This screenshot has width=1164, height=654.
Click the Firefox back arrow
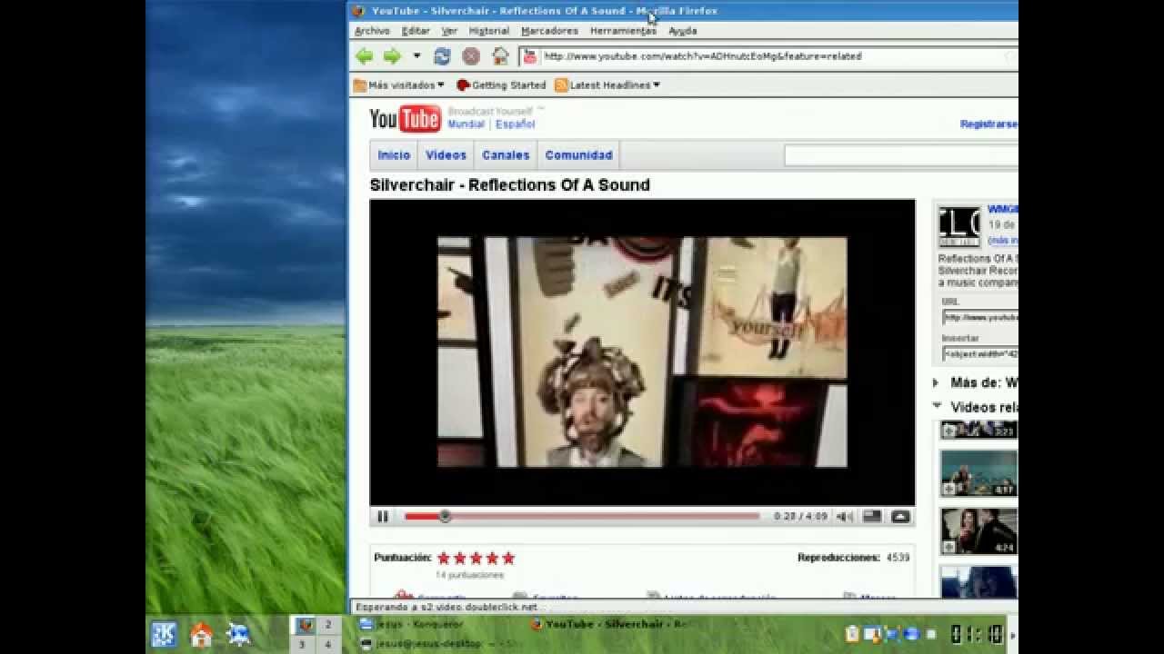pos(364,56)
